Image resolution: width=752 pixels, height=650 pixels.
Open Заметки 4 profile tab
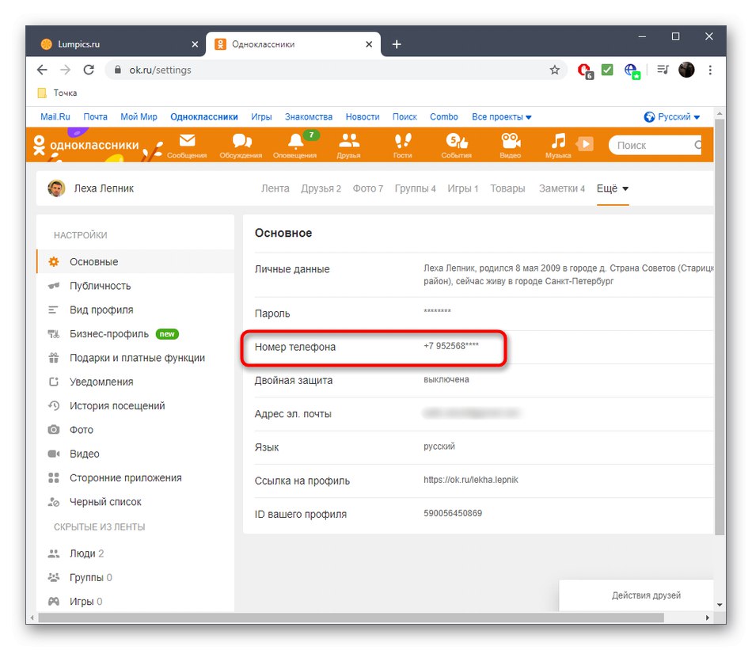point(561,188)
